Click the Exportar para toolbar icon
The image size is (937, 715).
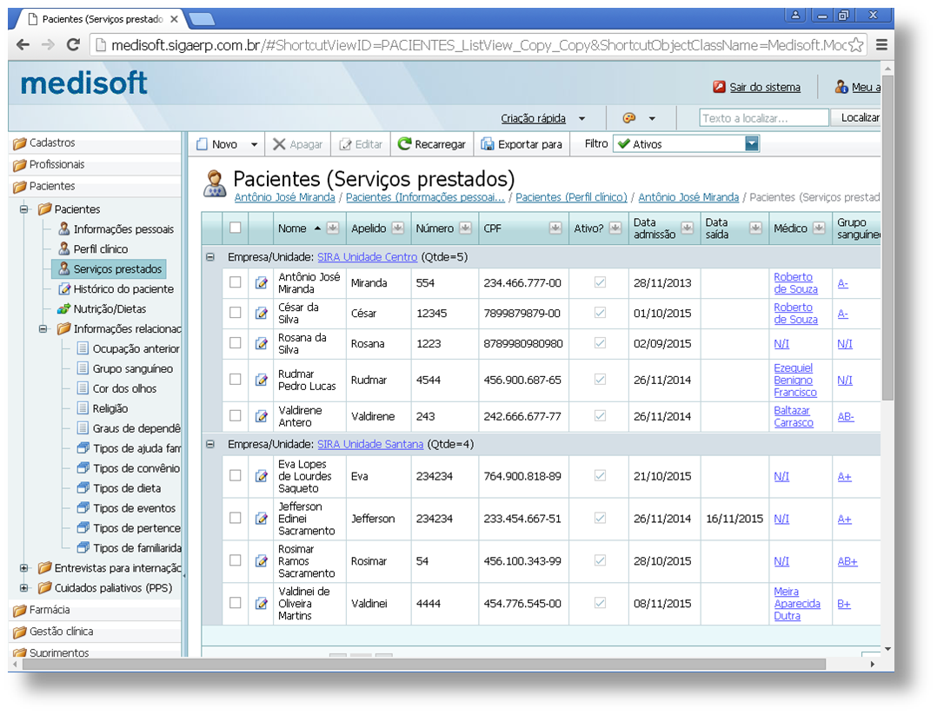[488, 144]
